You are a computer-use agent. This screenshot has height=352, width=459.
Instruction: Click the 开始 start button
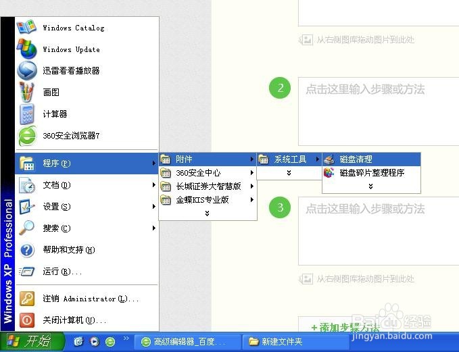pyautogui.click(x=32, y=341)
